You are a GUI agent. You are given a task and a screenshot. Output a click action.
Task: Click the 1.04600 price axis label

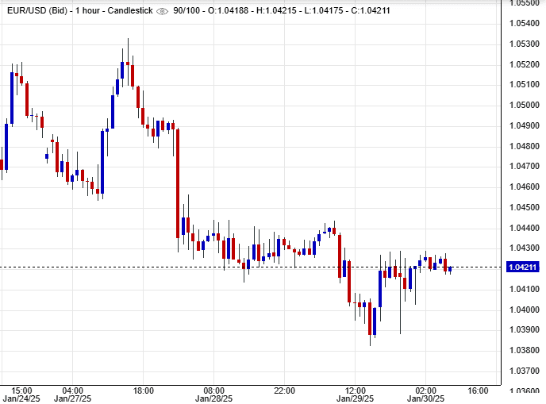[x=525, y=187]
